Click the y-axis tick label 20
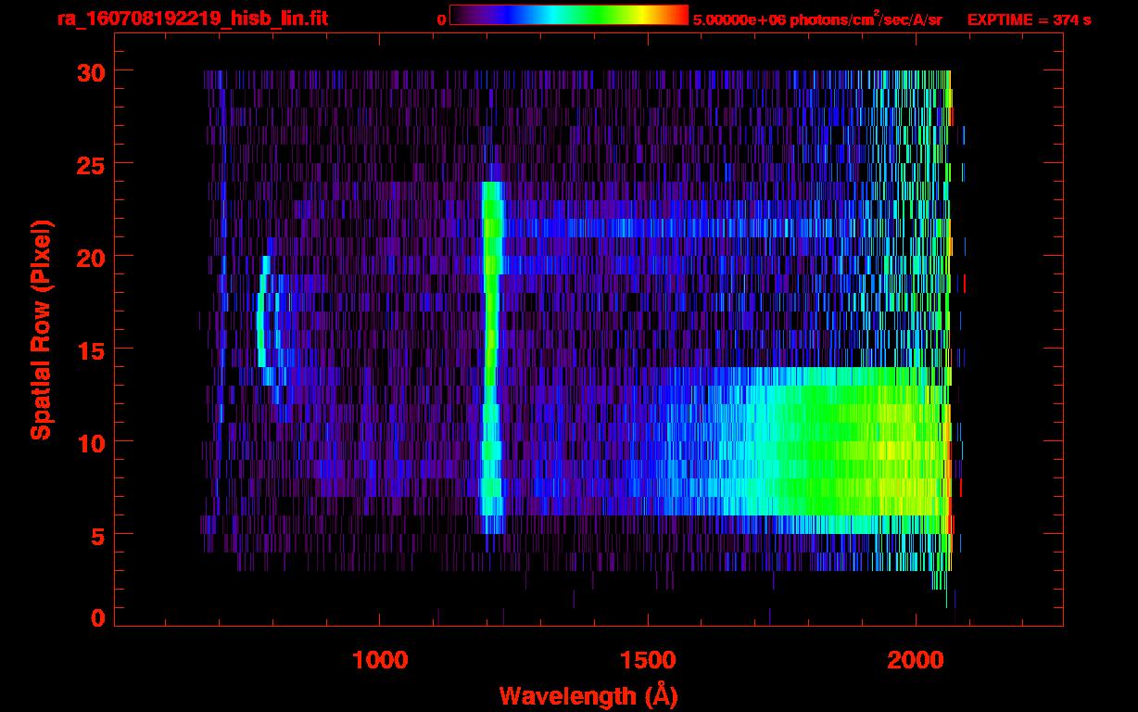The image size is (1138, 712). [89, 257]
